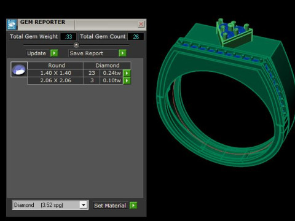The width and height of the screenshot is (295, 221).
Task: Select the round gem thumbnail
Action: pos(19,69)
